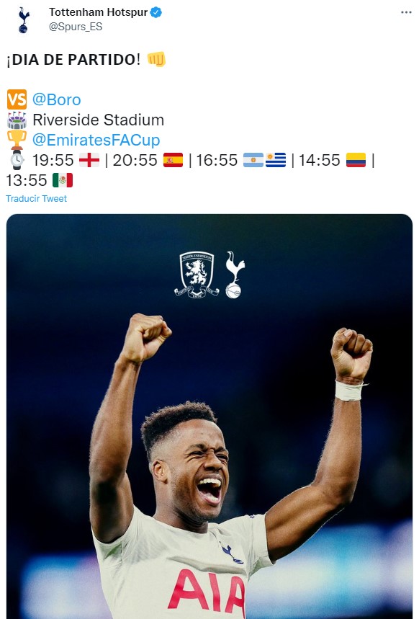Screen dimensions: 419x619
Task: Click the trophy emoji icon
Action: point(17,140)
